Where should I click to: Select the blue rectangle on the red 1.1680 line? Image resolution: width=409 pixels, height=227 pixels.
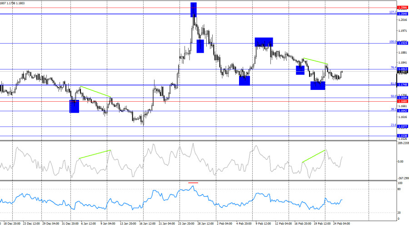(x=74, y=106)
